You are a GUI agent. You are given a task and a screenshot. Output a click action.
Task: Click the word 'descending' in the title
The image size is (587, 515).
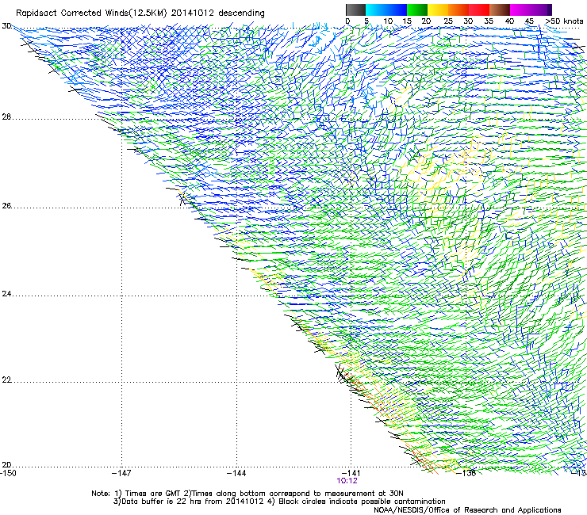coord(241,13)
